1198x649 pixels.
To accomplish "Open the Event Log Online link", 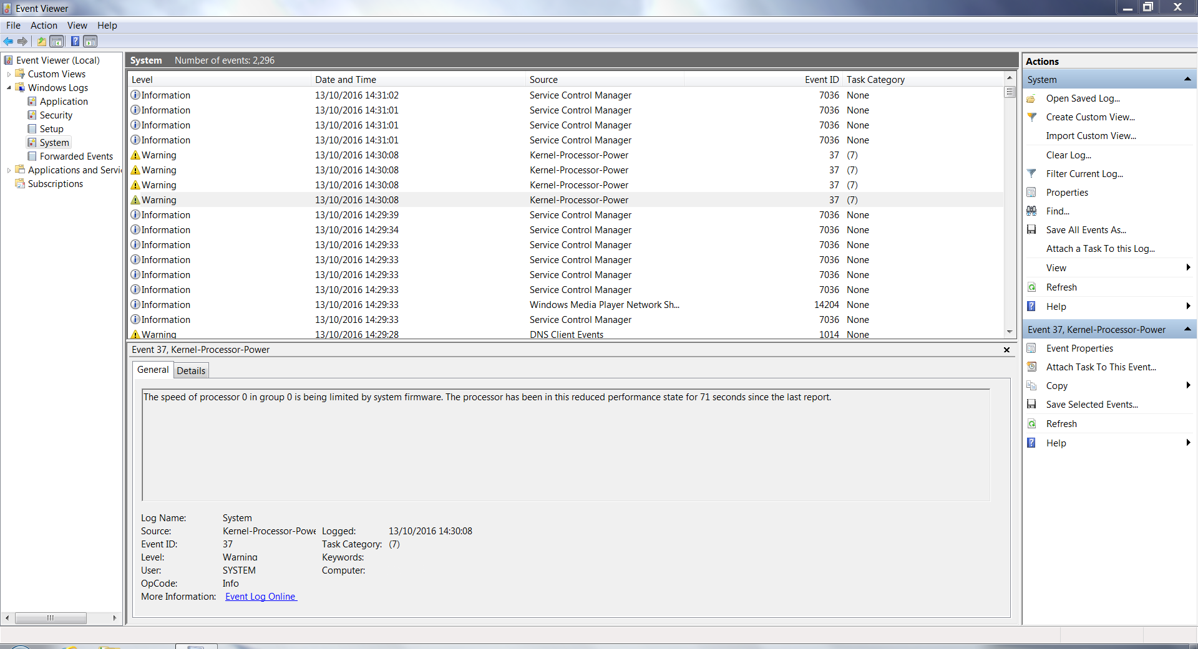I will click(261, 597).
